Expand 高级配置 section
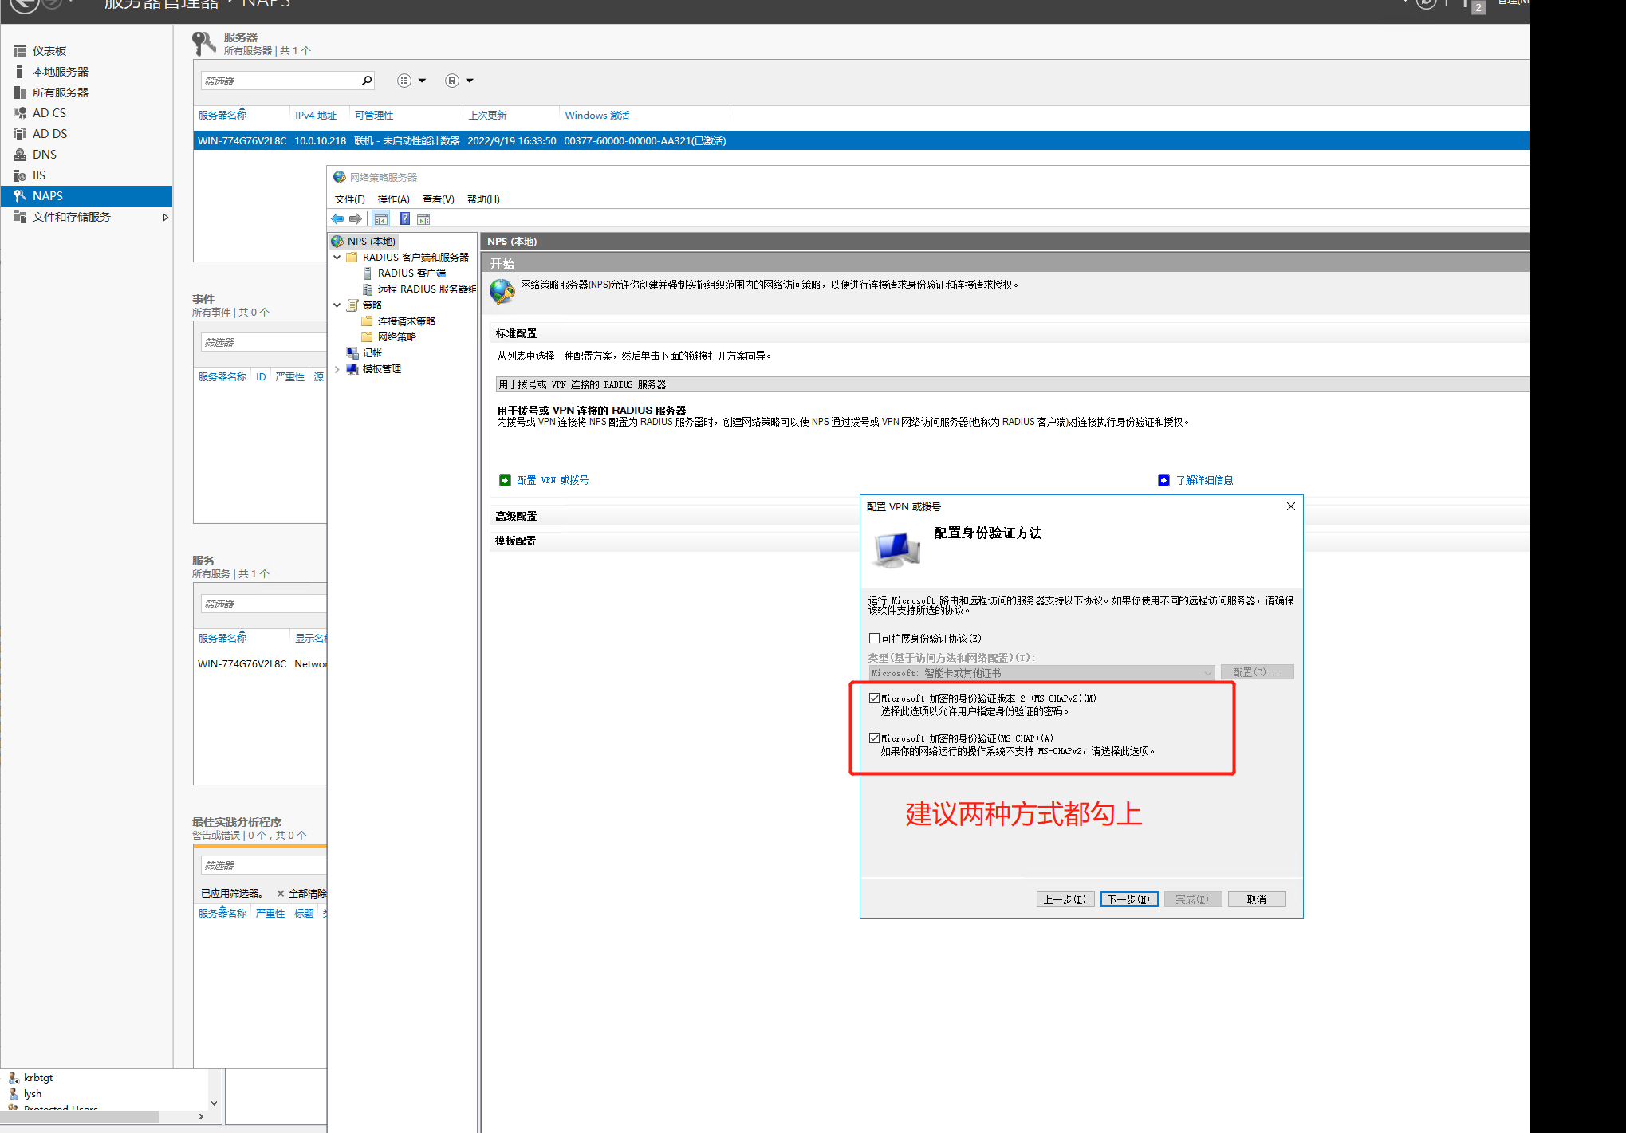The height and width of the screenshot is (1133, 1626). (516, 517)
